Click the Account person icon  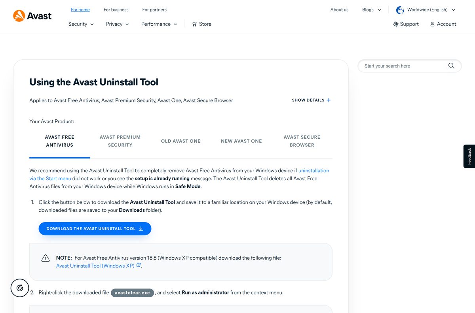[432, 24]
